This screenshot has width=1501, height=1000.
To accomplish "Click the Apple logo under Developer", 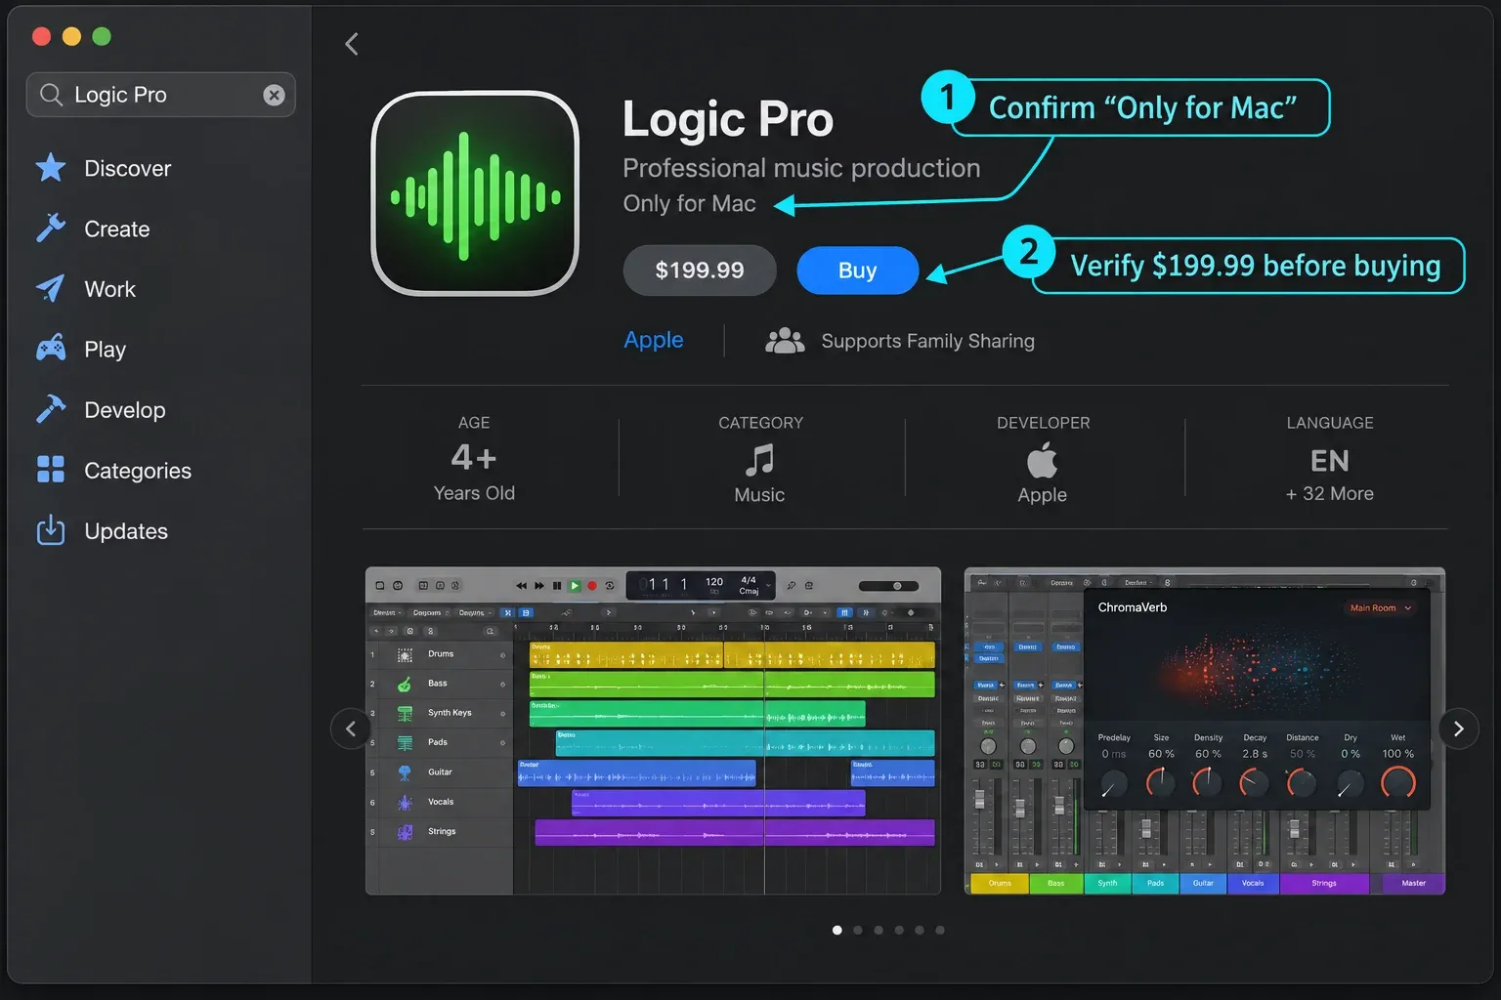I will 1043,460.
